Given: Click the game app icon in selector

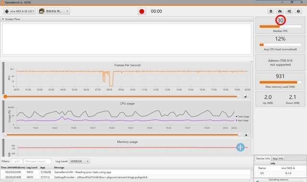Looking at the screenshot, I should pyautogui.click(x=42, y=11).
